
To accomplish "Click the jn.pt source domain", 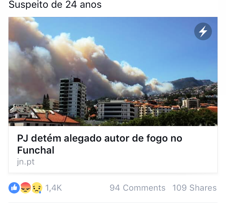I will click(26, 162).
